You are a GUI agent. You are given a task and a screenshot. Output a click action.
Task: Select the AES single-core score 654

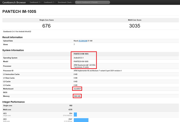pyautogui.click(x=71, y=113)
